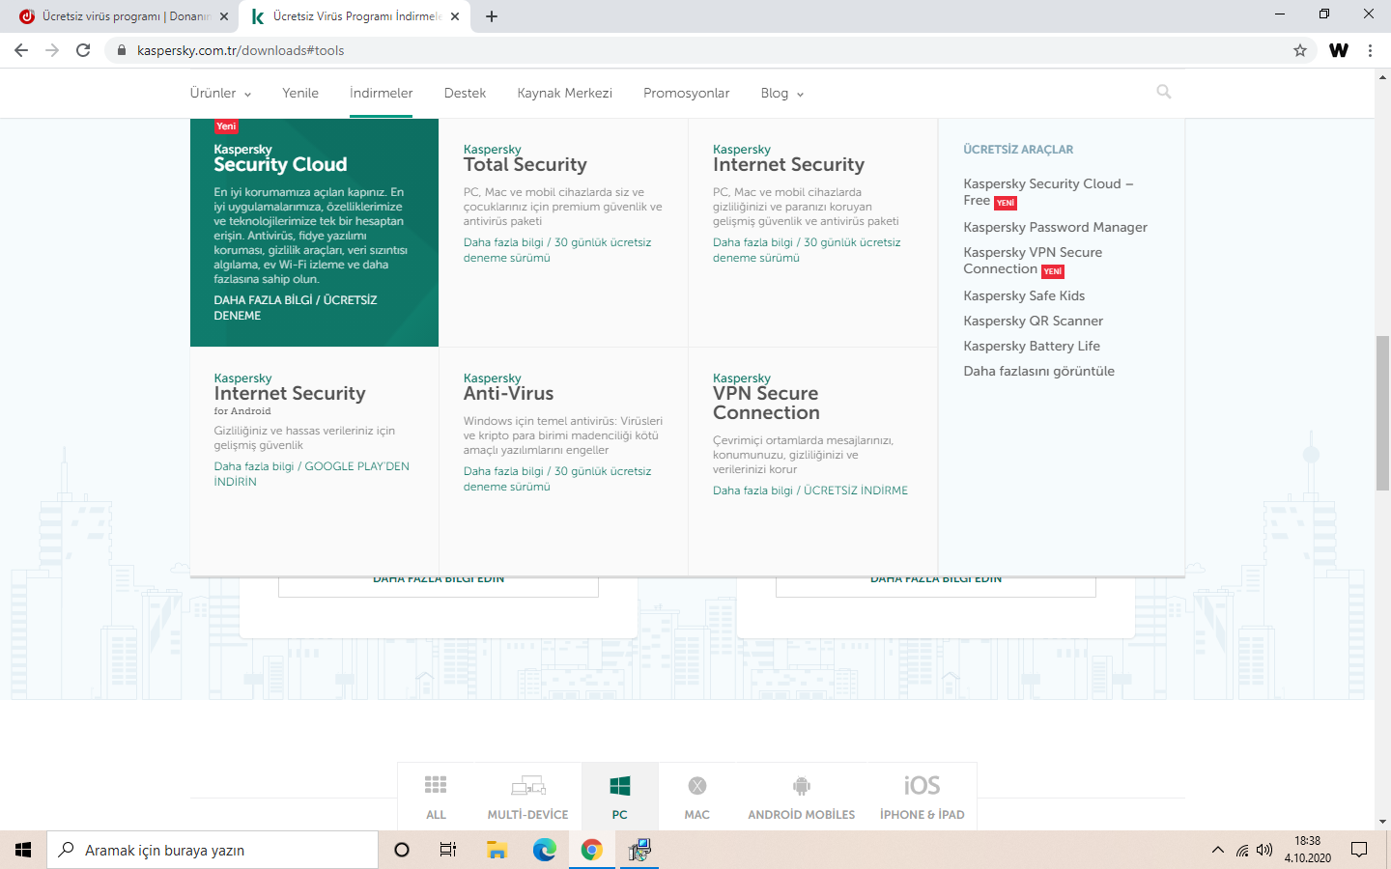This screenshot has height=869, width=1391.
Task: Click the Kaspersky Total Security heading
Action: [525, 158]
